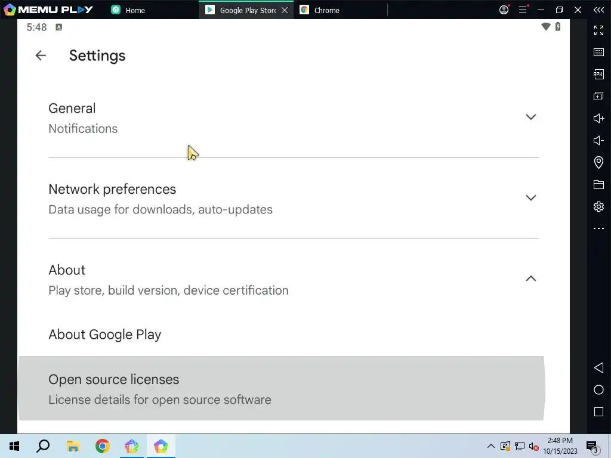Open File Explorer from taskbar

pyautogui.click(x=73, y=446)
